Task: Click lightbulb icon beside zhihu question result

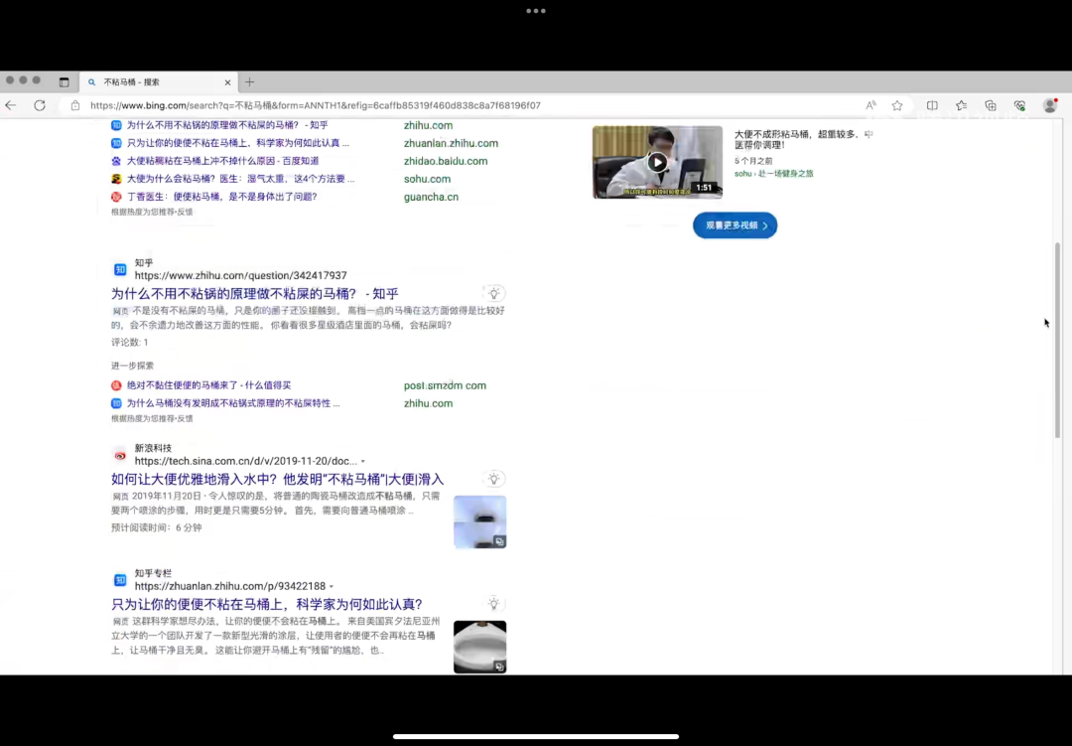Action: (493, 294)
